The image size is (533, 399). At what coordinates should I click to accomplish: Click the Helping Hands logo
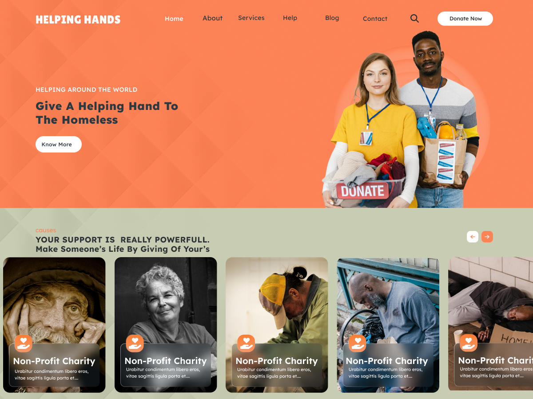coord(78,20)
